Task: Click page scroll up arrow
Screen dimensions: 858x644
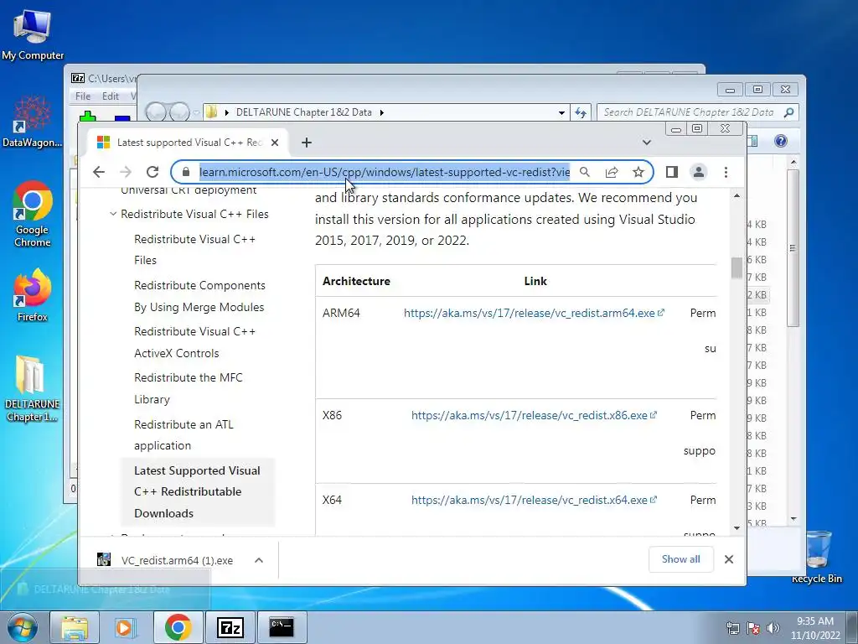Action: click(737, 195)
